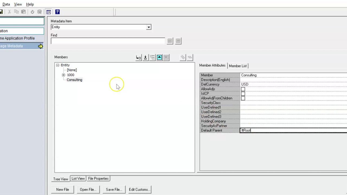Toggle the navigation frame view icon

click(x=49, y=12)
